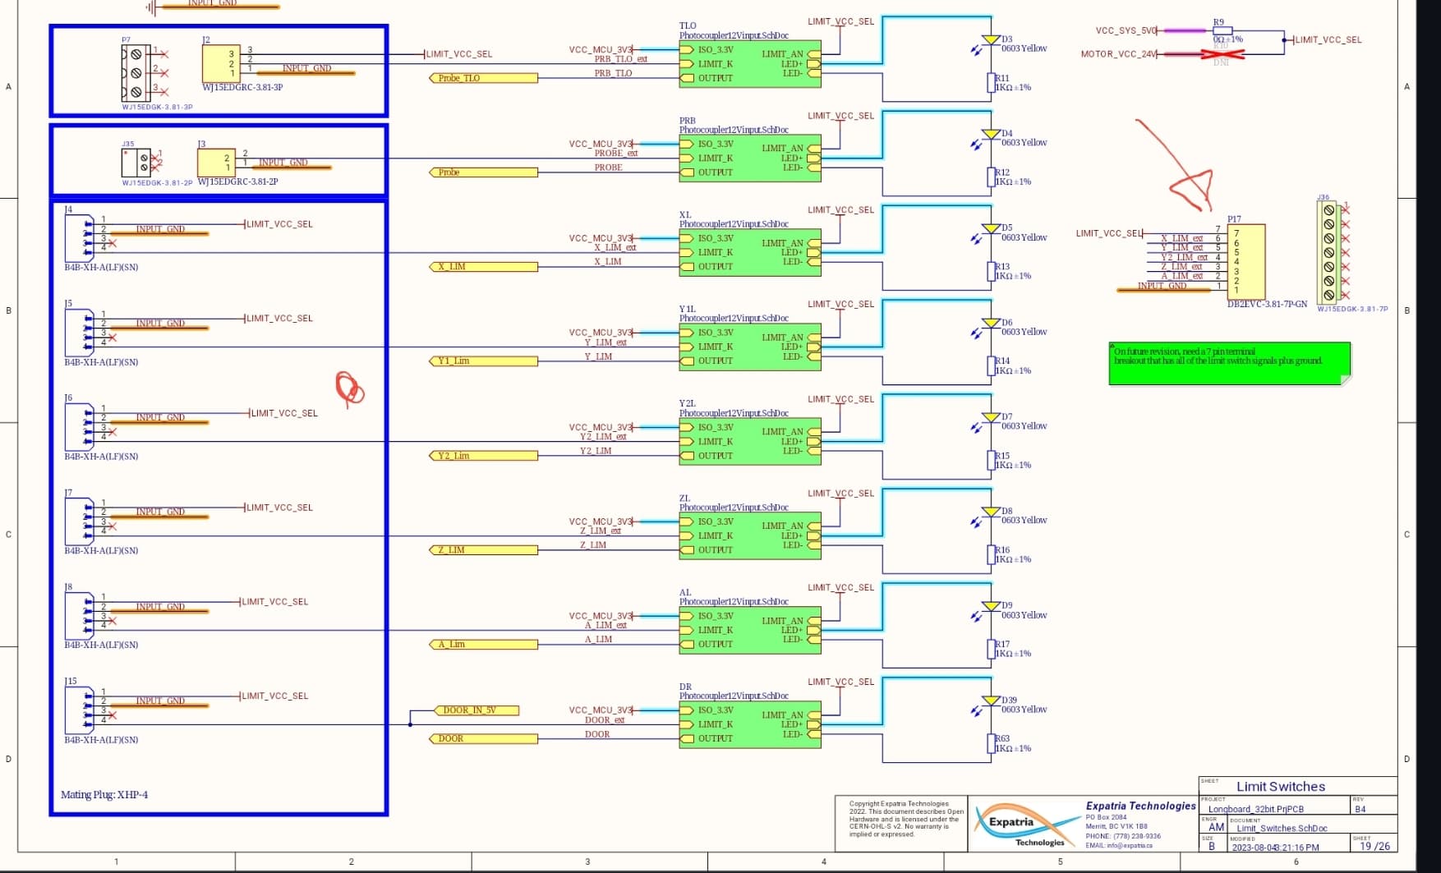Select resistor R13 symbol

(x=991, y=271)
